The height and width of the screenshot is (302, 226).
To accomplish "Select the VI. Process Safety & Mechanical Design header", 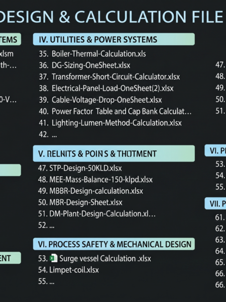I will tap(114, 244).
